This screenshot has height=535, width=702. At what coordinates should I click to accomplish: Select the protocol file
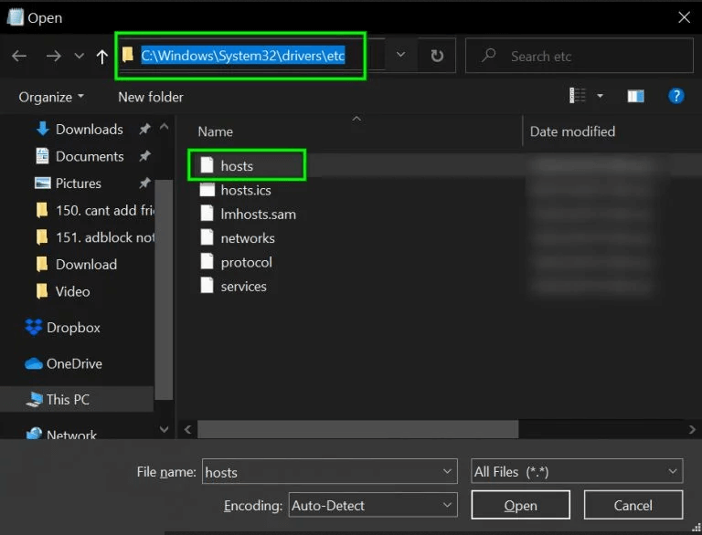coord(246,262)
